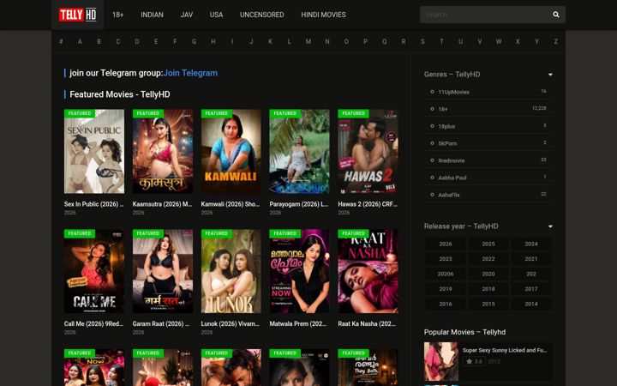
Task: Click the 3.6 star rating badge
Action: tap(474, 361)
